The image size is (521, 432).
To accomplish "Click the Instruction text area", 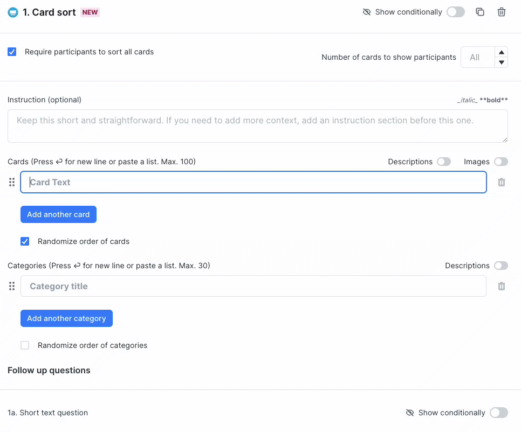I will 258,126.
